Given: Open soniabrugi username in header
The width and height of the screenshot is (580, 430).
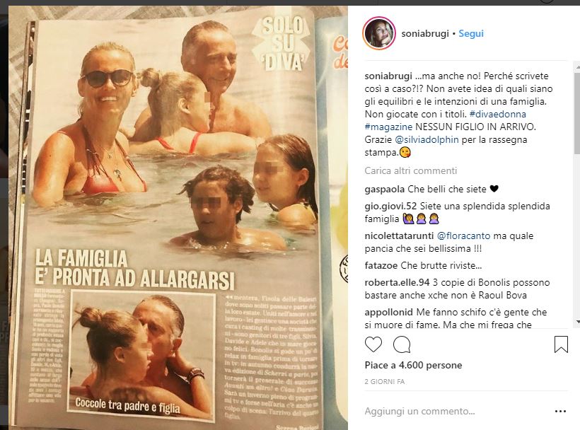Looking at the screenshot, I should point(424,34).
